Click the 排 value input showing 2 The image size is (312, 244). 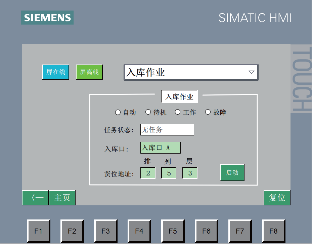tap(148, 172)
